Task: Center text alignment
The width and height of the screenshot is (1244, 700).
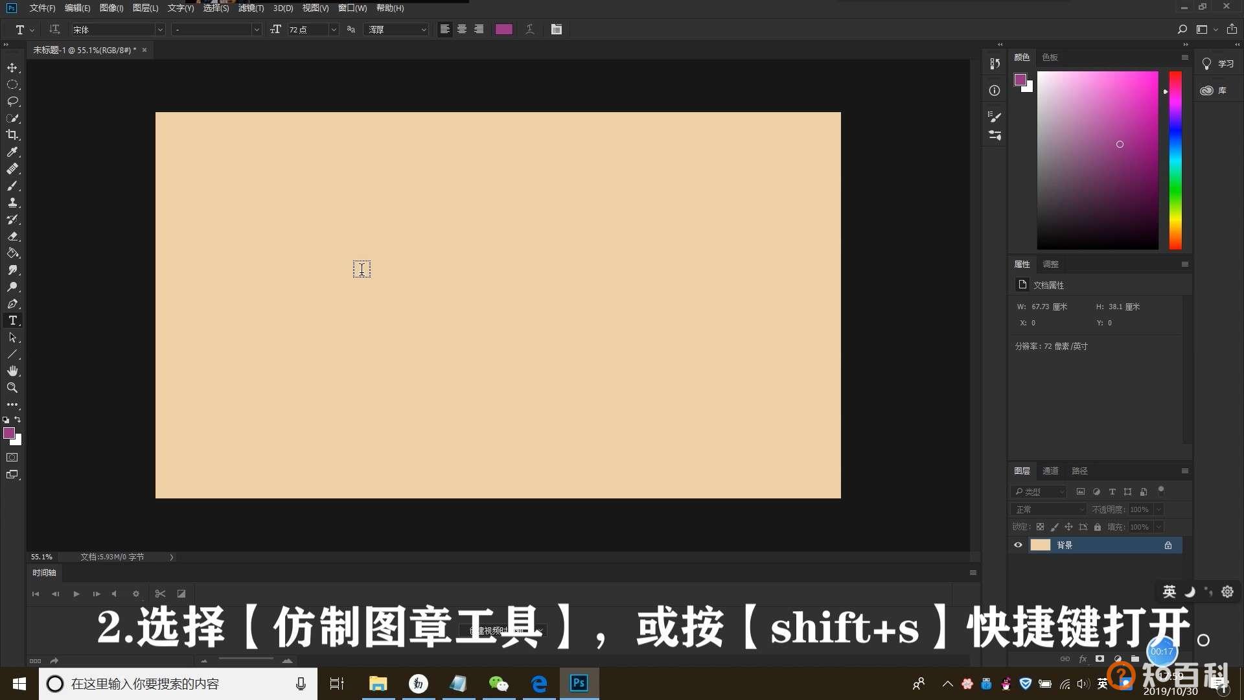Action: tap(462, 29)
